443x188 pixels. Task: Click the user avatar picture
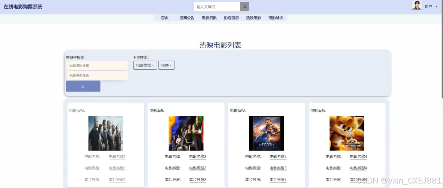click(x=417, y=5)
